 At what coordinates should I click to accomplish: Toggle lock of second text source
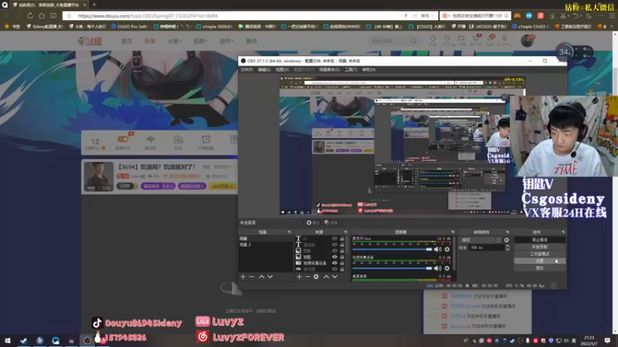(x=341, y=244)
